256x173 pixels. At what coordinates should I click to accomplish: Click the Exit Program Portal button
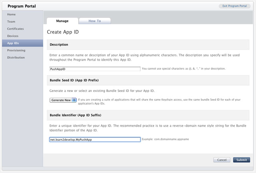[x=234, y=6]
